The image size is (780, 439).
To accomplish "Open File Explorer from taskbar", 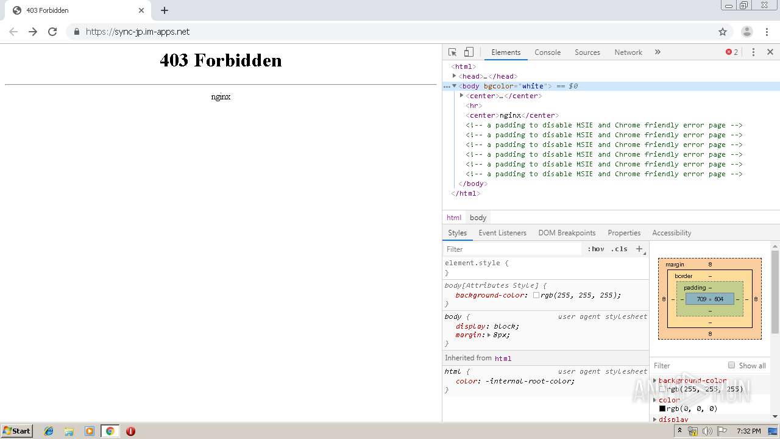I will coord(69,431).
